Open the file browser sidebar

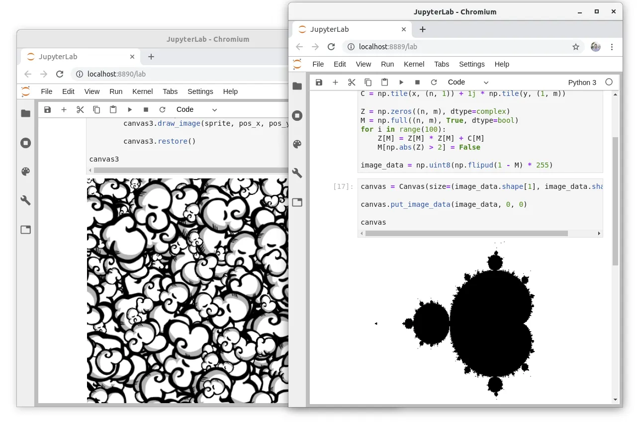(297, 85)
